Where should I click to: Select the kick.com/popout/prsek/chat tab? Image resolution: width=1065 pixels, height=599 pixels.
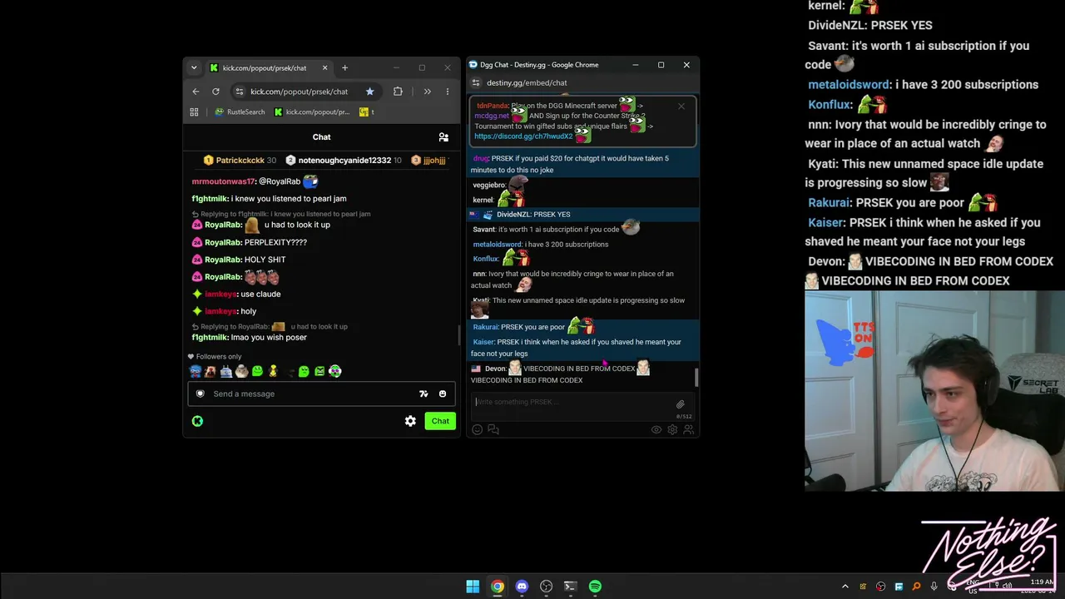[x=268, y=68]
